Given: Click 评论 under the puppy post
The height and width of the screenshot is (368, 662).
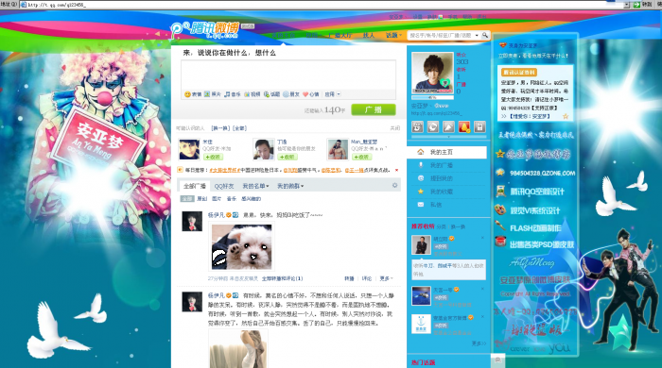Looking at the screenshot, I should [x=367, y=278].
